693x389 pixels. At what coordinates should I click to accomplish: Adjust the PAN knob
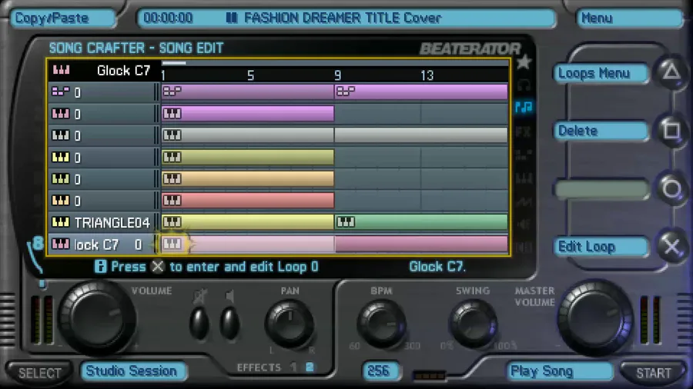tap(290, 324)
